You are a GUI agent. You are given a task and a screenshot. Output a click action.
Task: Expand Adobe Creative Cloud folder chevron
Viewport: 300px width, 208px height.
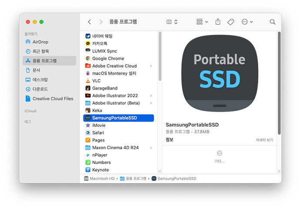pyautogui.click(x=151, y=66)
